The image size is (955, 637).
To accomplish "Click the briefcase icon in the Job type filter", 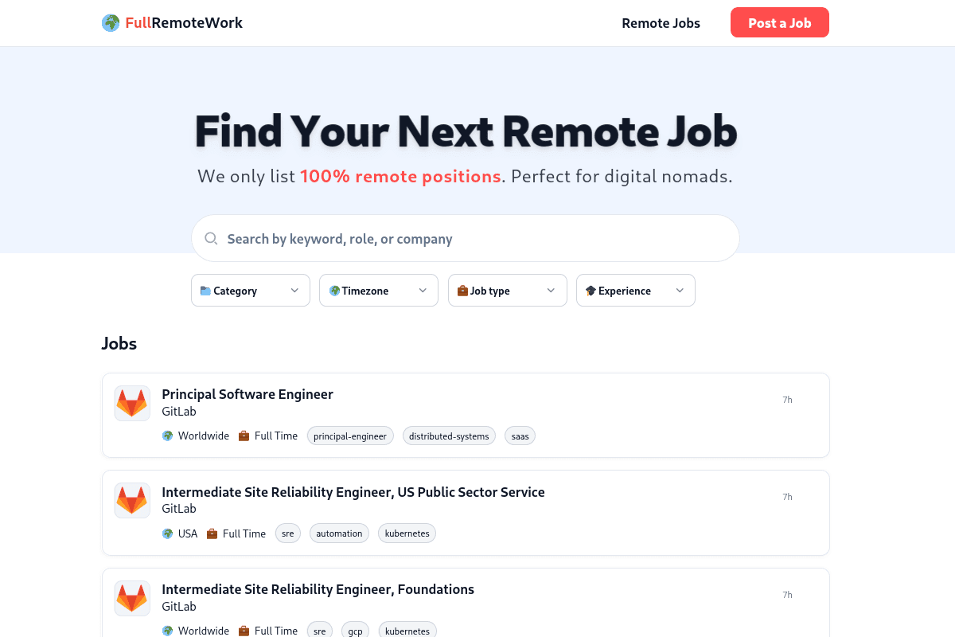I will click(x=462, y=290).
